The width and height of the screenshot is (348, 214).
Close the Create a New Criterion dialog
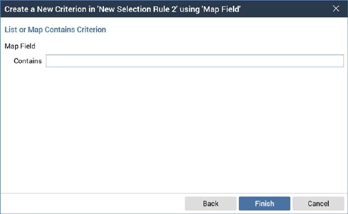(336, 9)
